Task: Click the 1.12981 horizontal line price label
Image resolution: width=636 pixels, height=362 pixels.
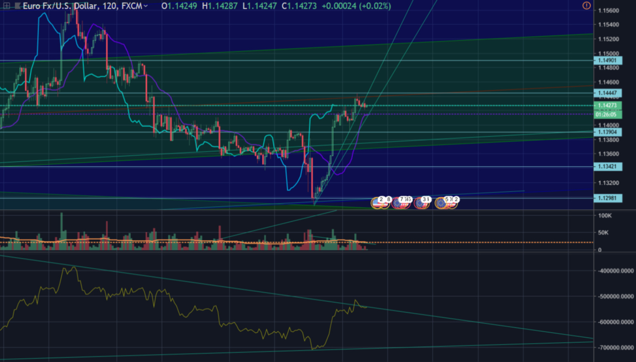Action: click(607, 198)
